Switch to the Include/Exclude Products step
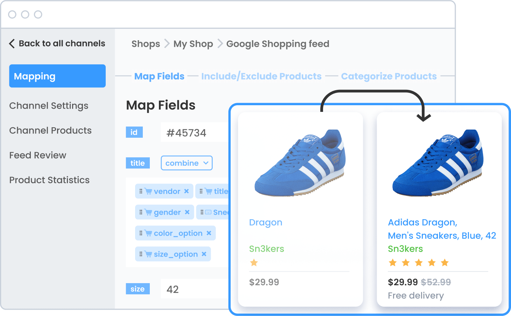The height and width of the screenshot is (316, 511). [x=261, y=76]
